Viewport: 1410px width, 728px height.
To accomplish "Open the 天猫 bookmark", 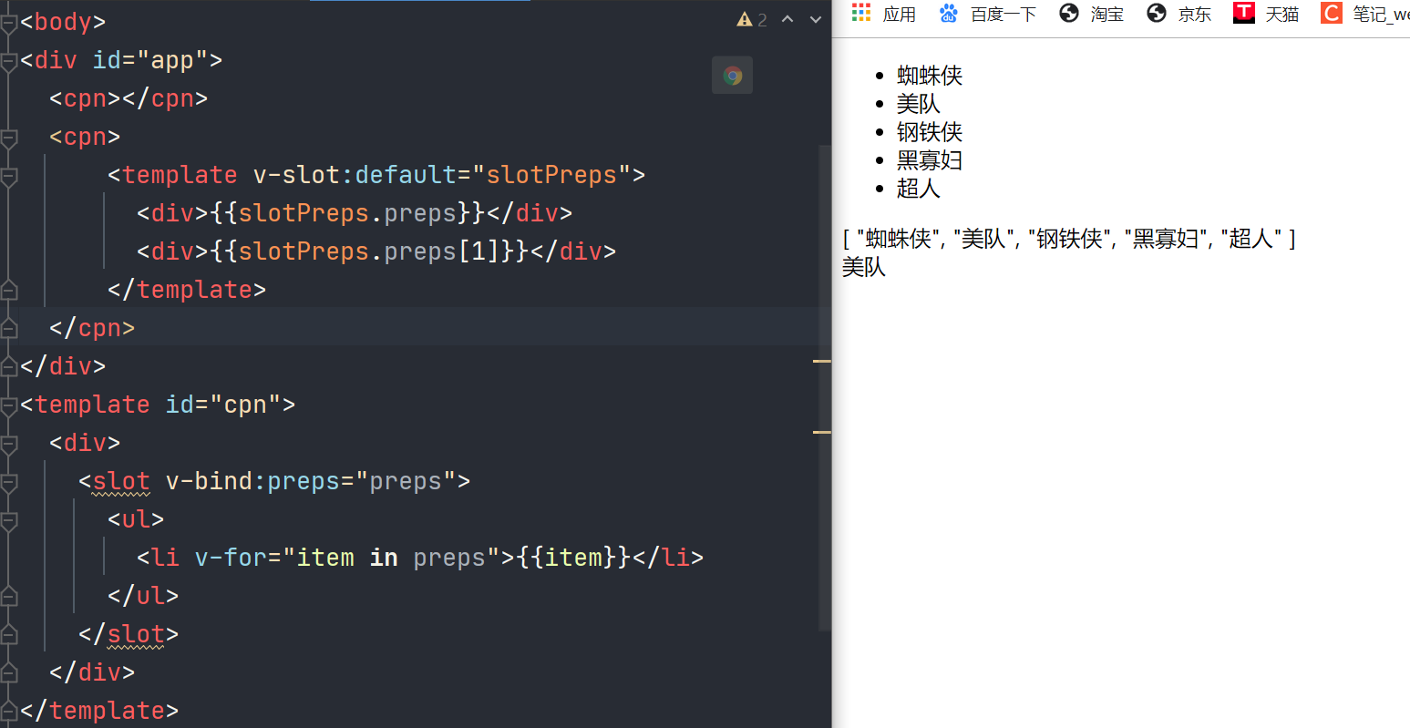I will pos(1266,14).
